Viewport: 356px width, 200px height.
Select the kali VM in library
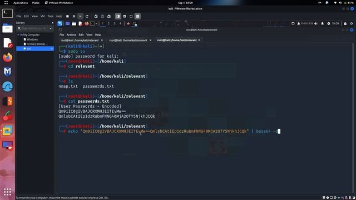[35, 48]
